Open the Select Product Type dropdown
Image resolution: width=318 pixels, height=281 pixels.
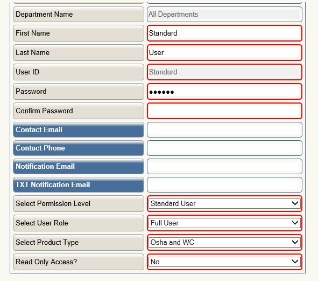point(224,242)
